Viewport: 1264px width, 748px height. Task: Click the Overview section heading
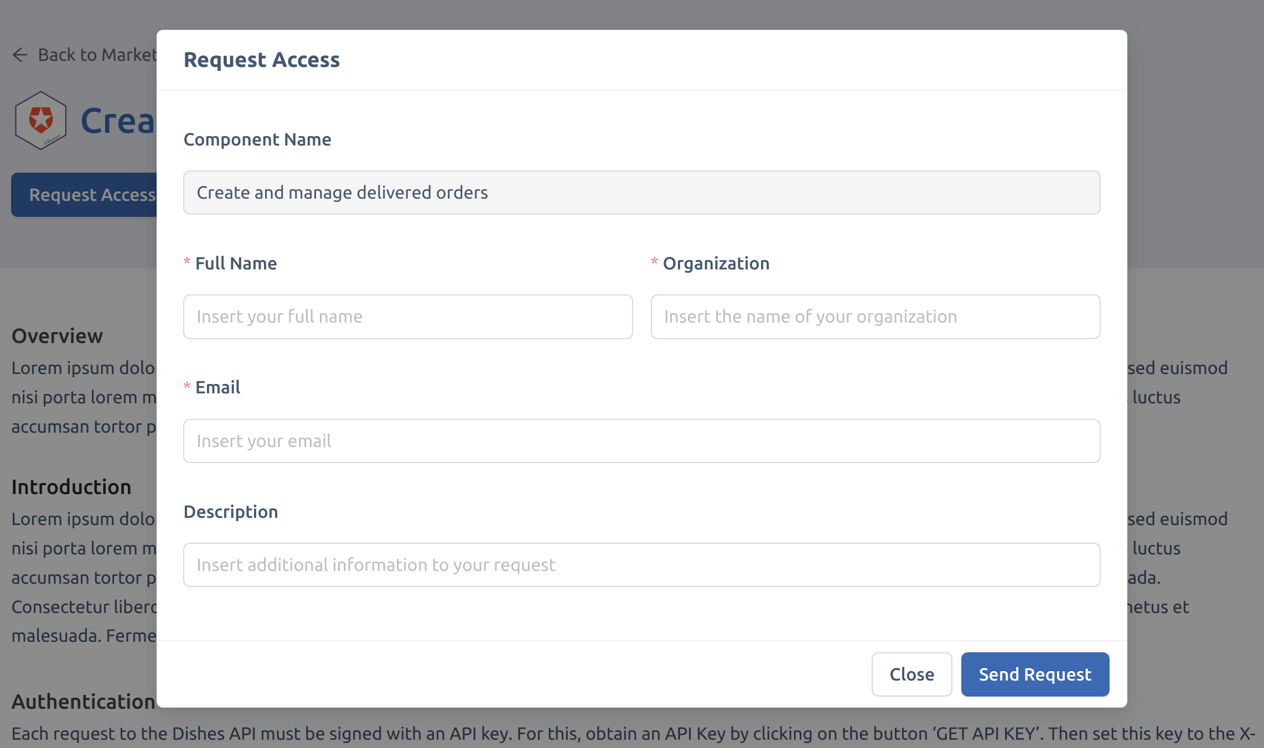[58, 336]
